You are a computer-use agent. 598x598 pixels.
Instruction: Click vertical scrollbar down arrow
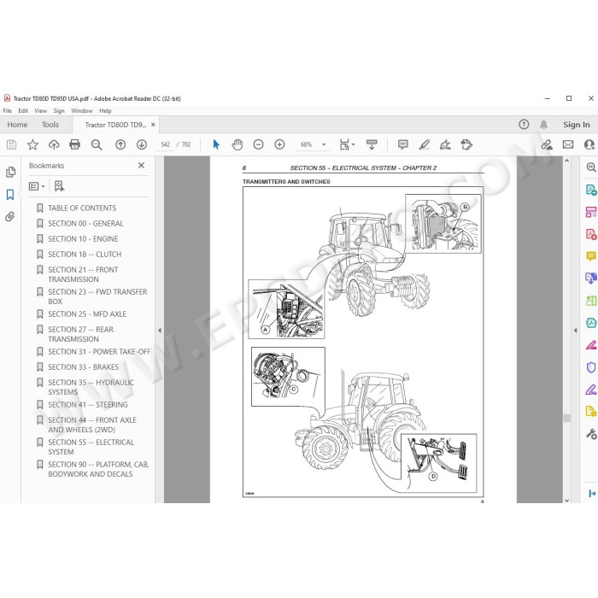(566, 500)
